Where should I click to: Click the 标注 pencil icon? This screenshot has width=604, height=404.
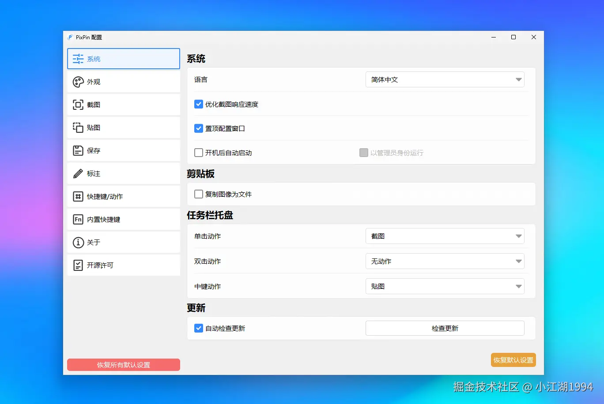(x=78, y=173)
